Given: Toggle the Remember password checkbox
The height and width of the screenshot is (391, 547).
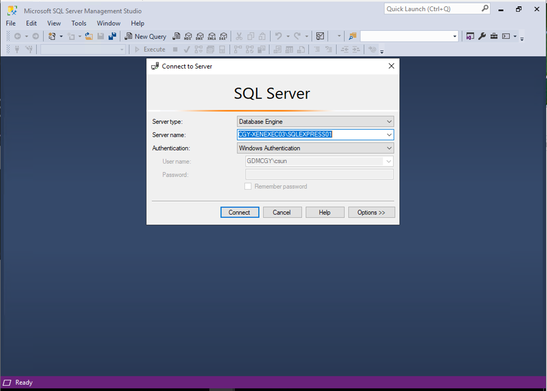Looking at the screenshot, I should 248,186.
